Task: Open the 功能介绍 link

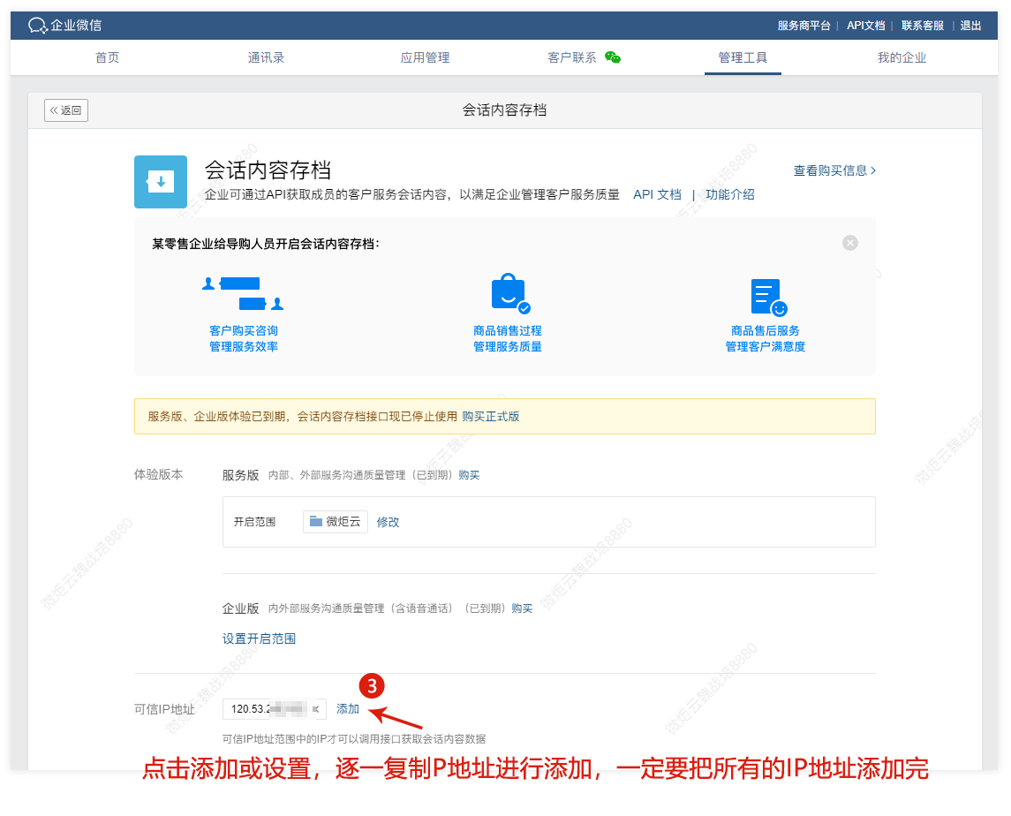Action: (730, 194)
